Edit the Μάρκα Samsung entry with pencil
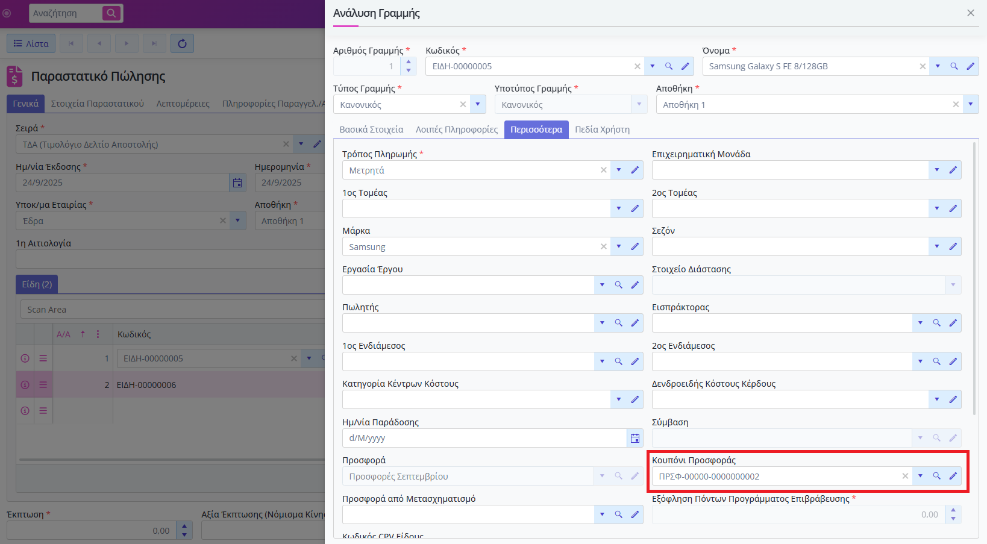This screenshot has height=544, width=987. [x=635, y=246]
